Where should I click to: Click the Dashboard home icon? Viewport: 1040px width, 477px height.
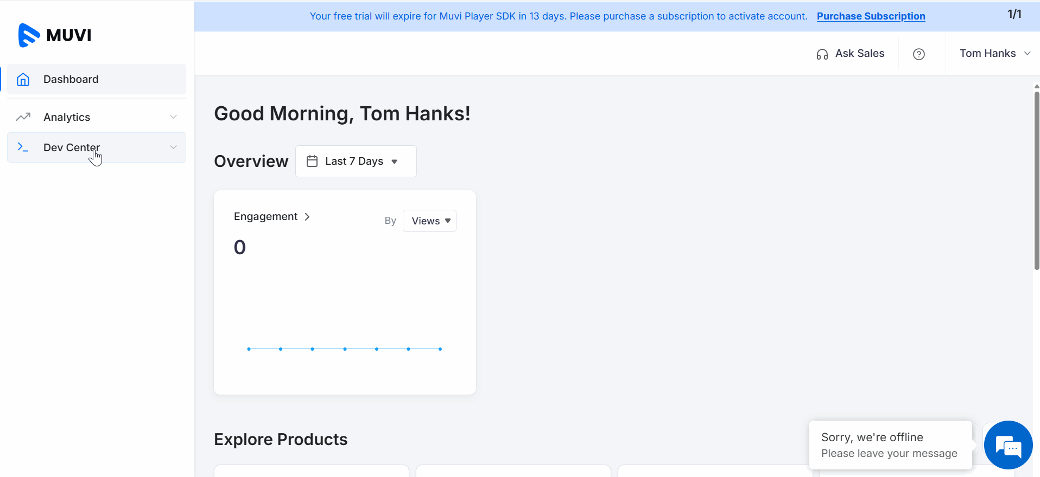tap(23, 80)
